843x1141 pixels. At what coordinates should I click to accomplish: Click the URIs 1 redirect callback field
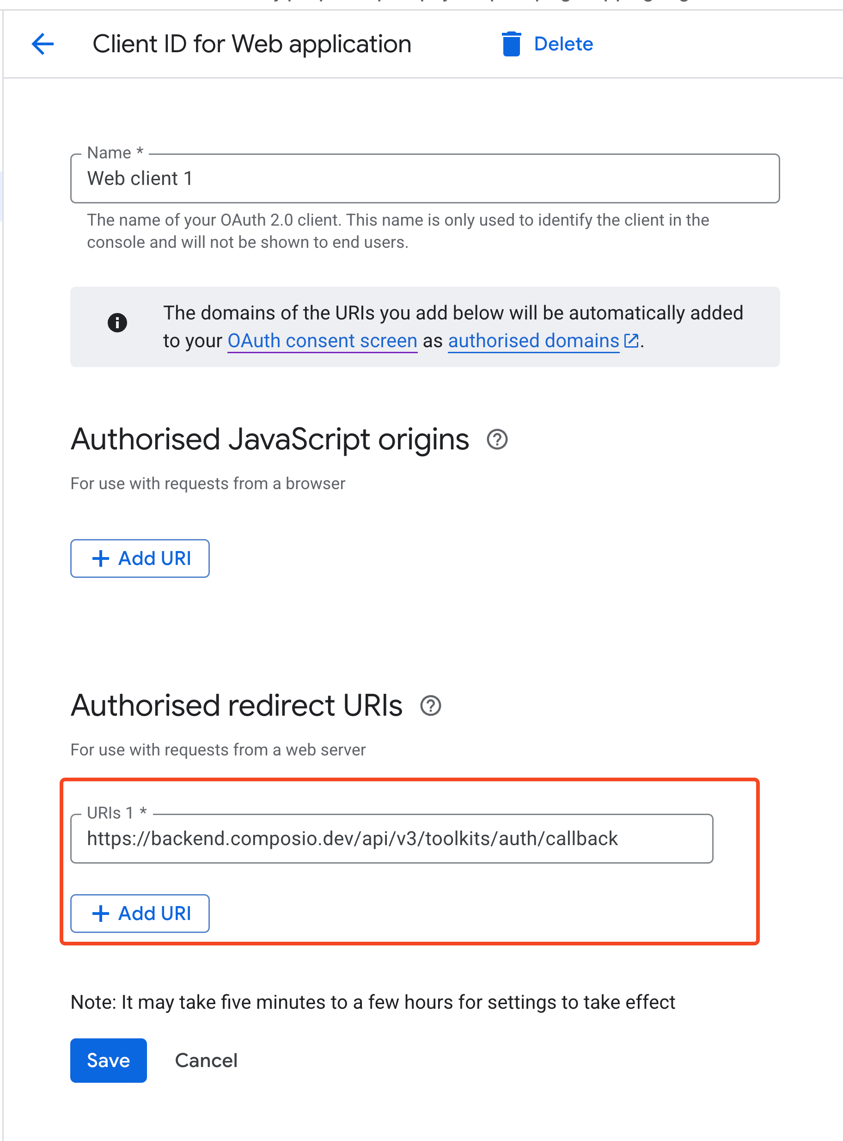[392, 838]
